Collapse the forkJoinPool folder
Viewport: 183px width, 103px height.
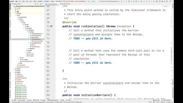pos(29,37)
